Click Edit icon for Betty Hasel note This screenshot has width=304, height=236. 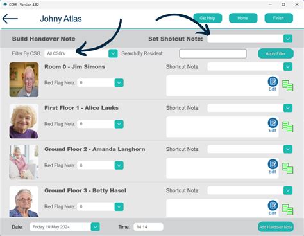[x=273, y=208]
